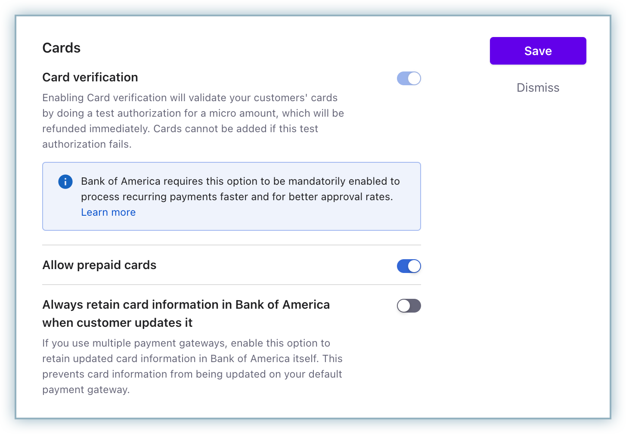Click the phrase 'authorization fails.' in description

[x=87, y=144]
